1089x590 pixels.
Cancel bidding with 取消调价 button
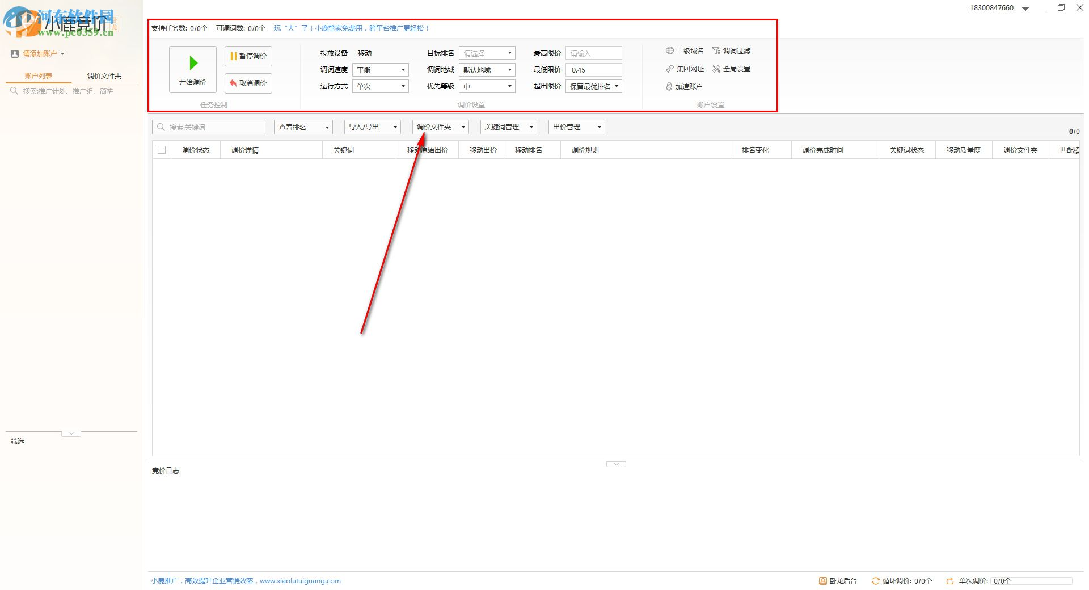tap(248, 83)
